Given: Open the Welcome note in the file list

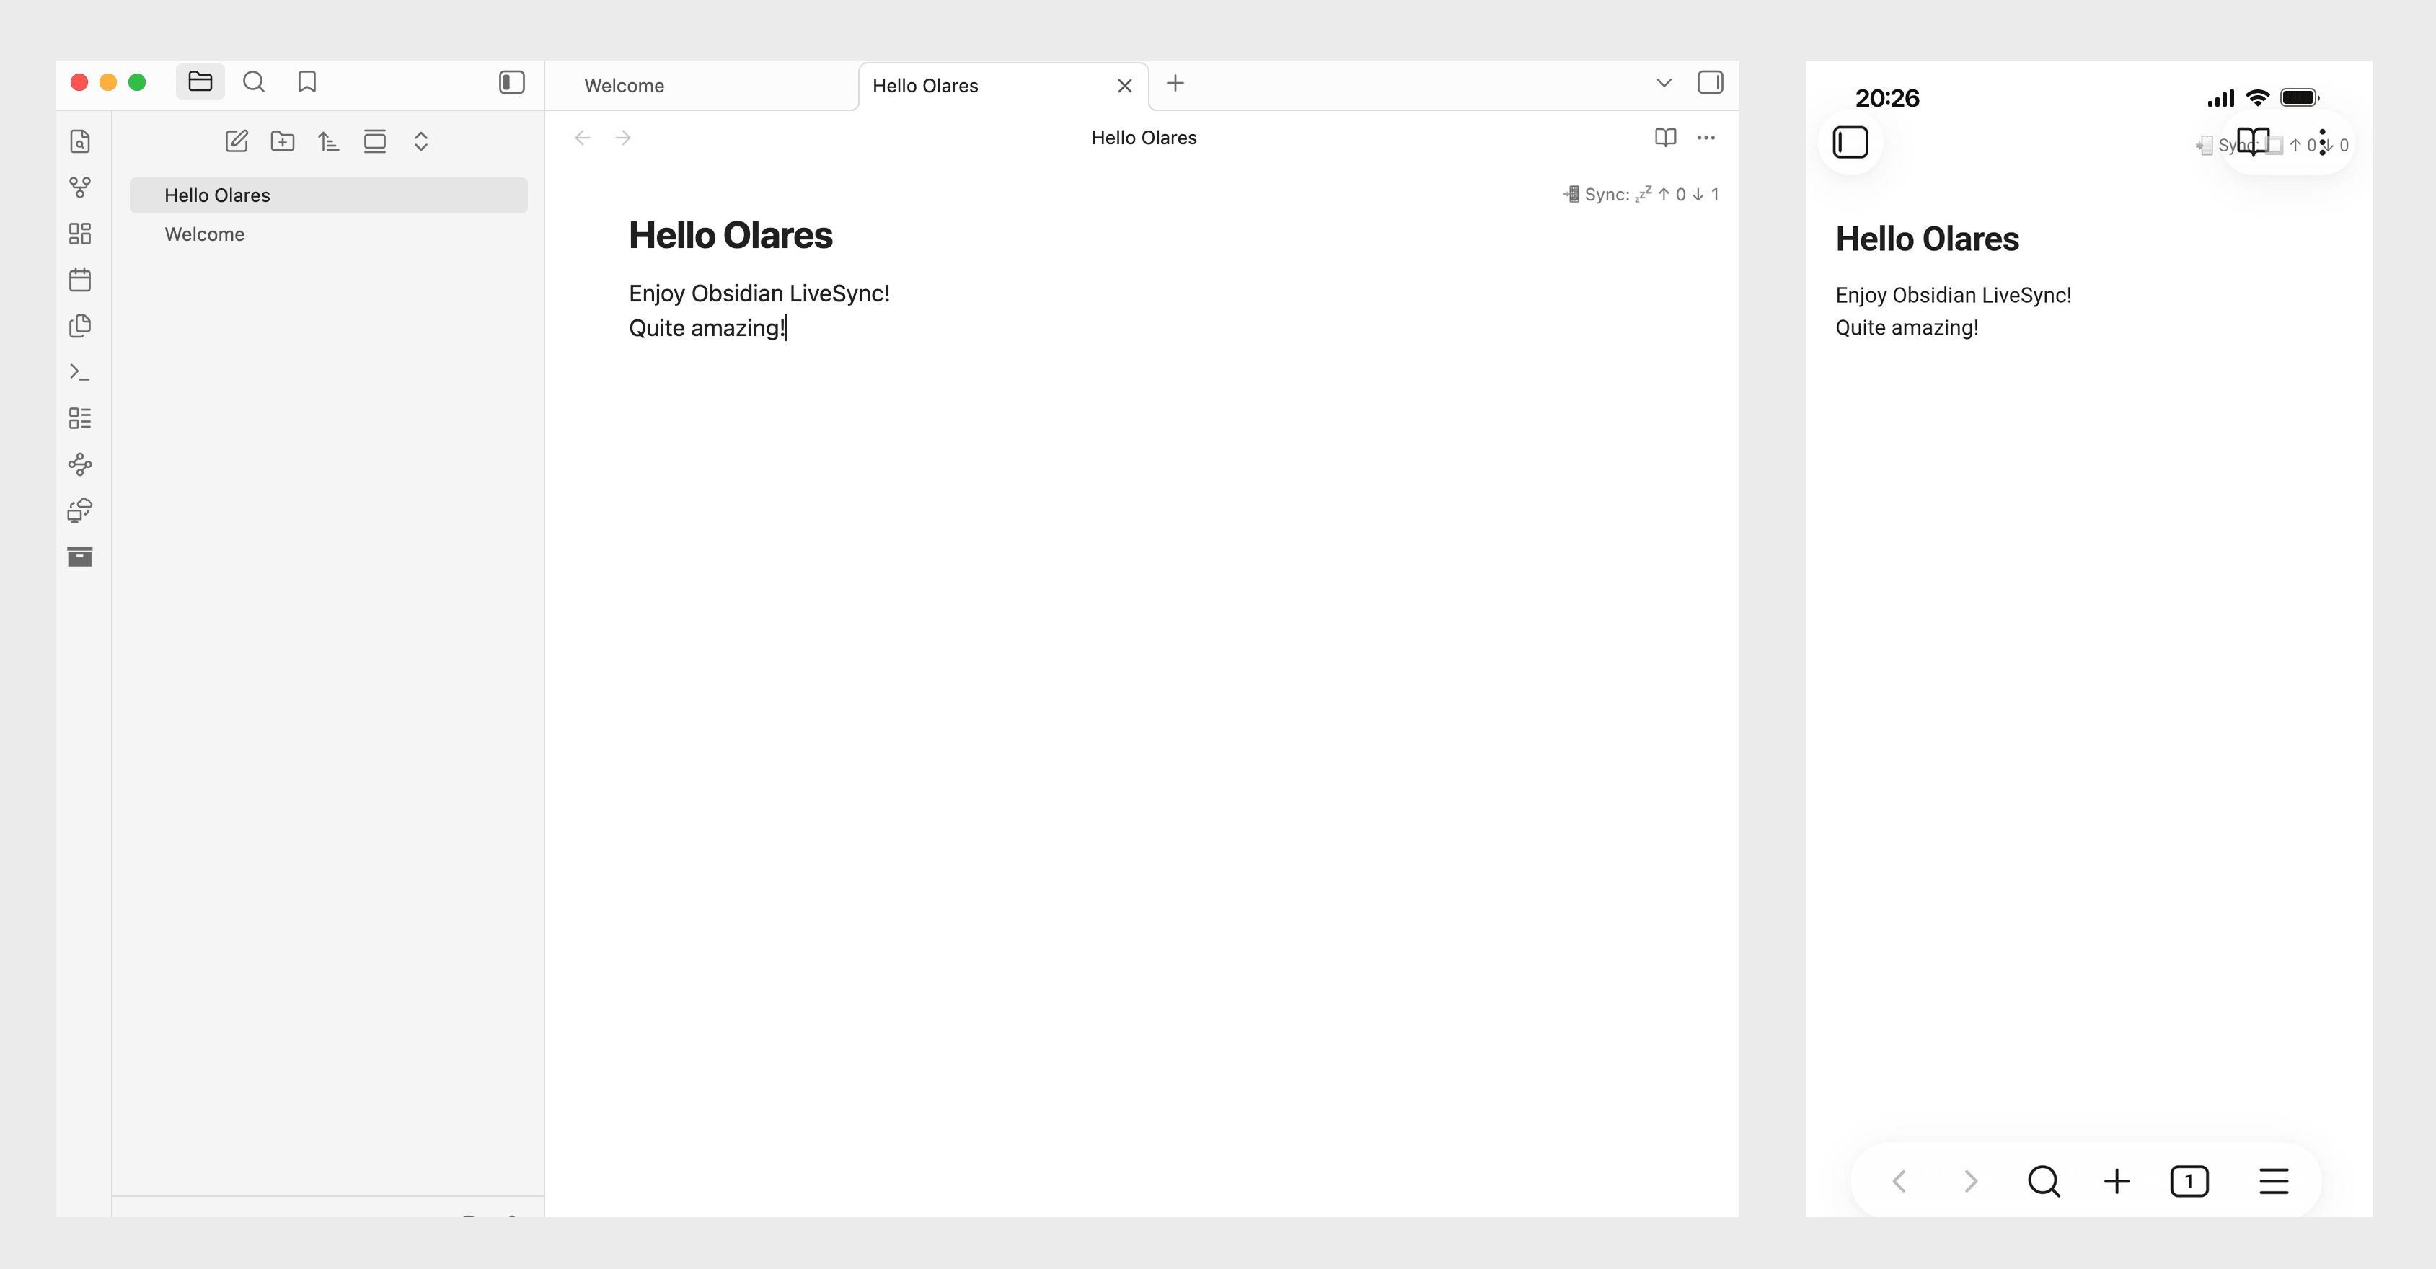Looking at the screenshot, I should point(328,234).
